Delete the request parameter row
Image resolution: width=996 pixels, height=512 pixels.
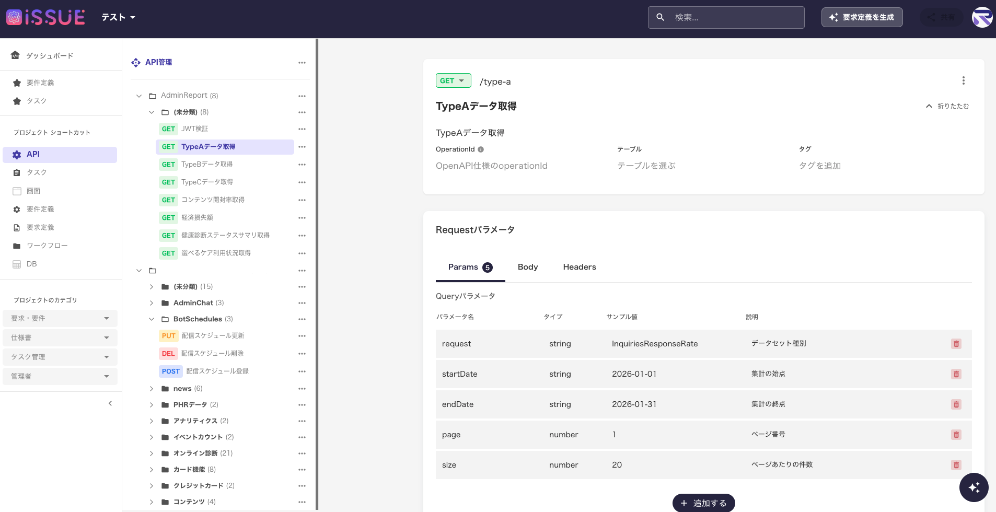956,344
